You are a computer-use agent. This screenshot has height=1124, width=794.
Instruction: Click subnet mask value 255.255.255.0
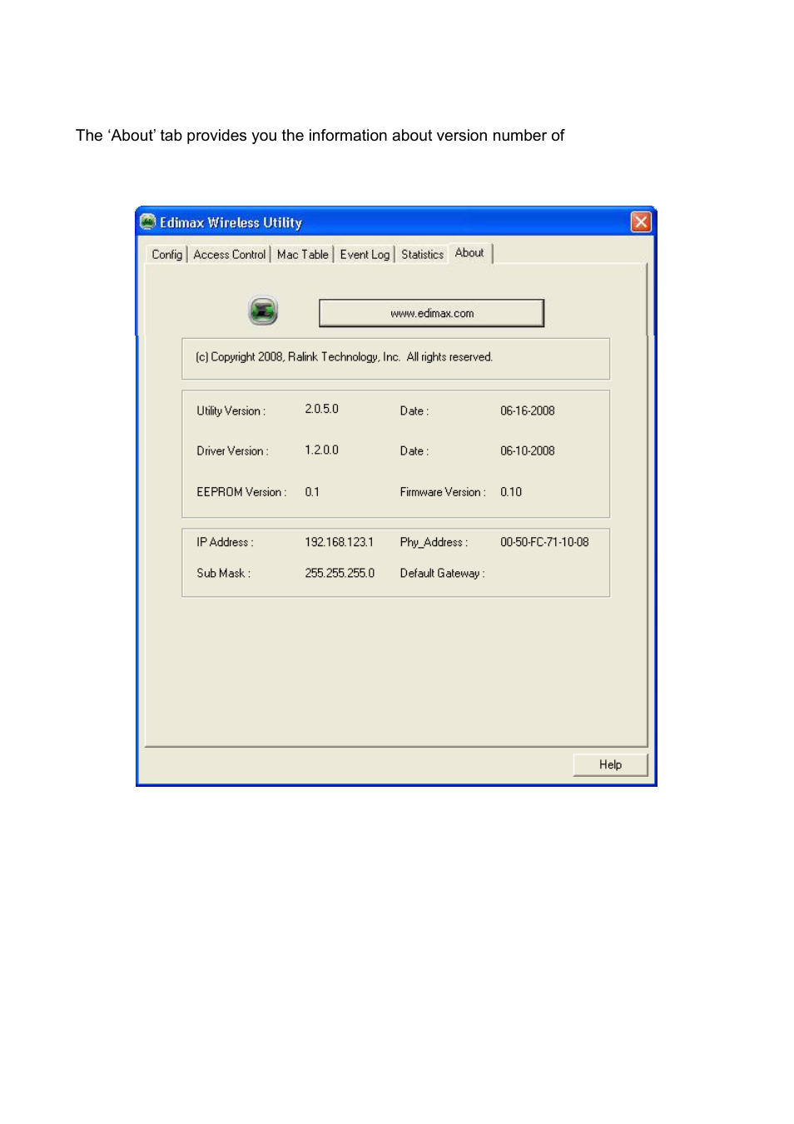[340, 573]
